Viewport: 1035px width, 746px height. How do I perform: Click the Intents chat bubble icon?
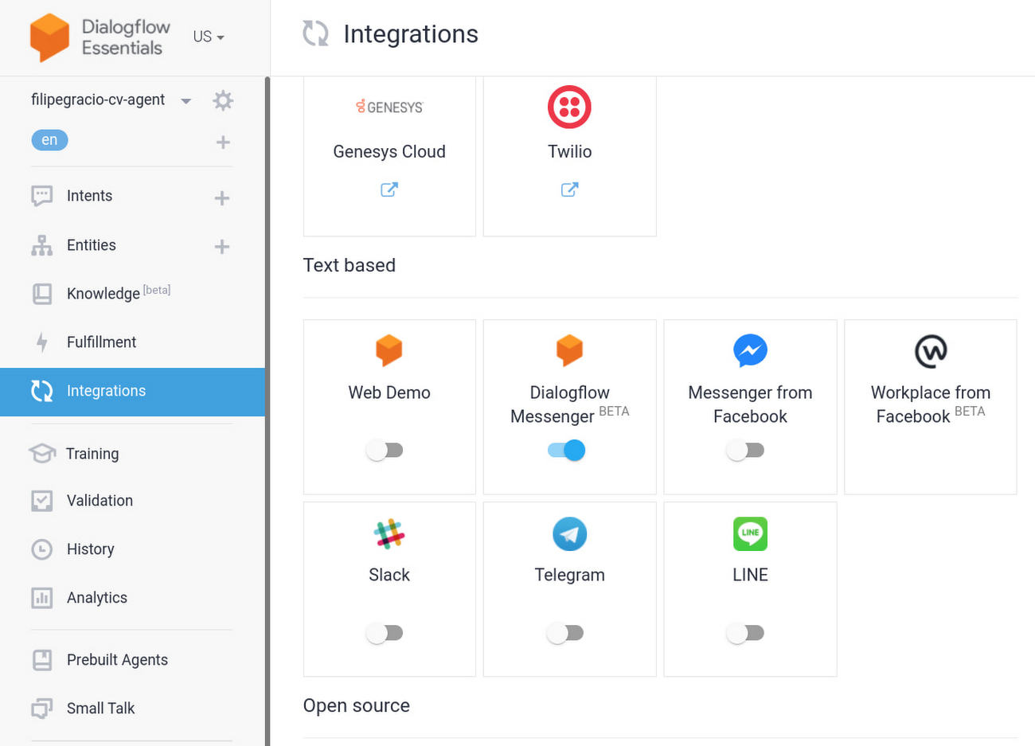tap(41, 196)
